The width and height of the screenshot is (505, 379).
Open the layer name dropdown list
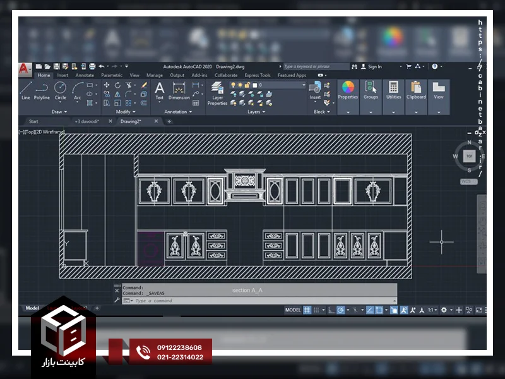(x=302, y=85)
